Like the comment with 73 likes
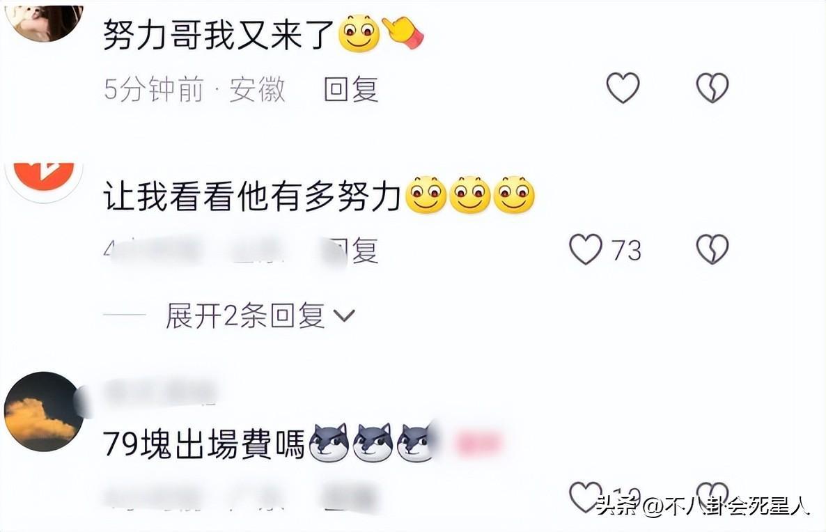Viewport: 826px width, 532px height. click(x=585, y=249)
